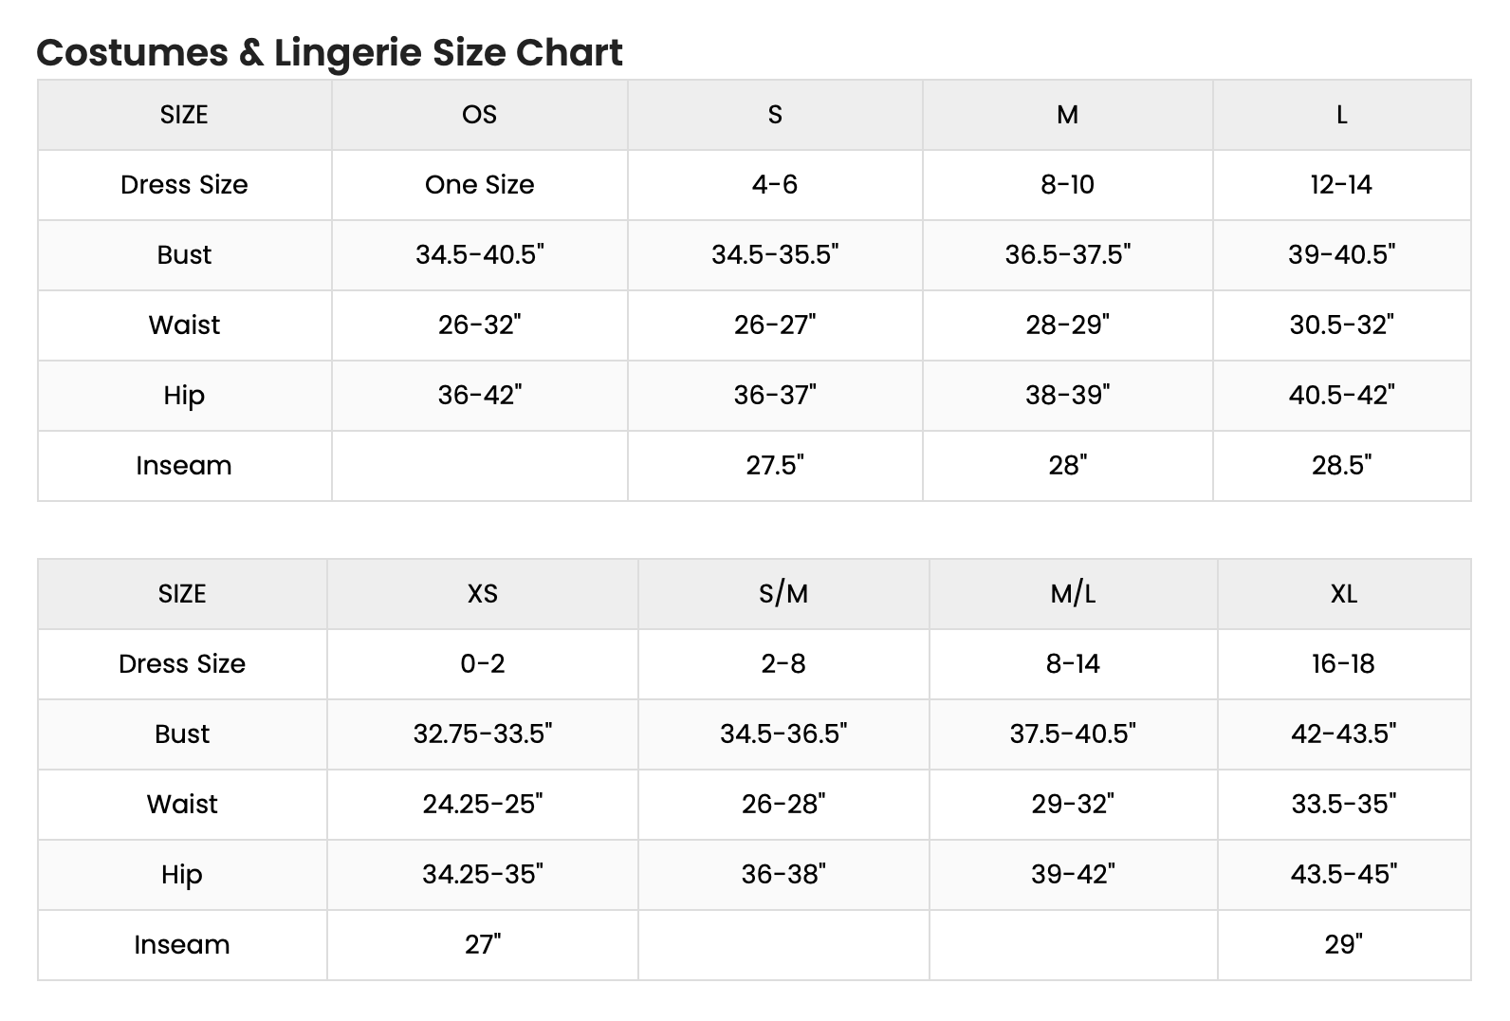Click the 32.75-33.5" bust measurement cell

coord(482,734)
